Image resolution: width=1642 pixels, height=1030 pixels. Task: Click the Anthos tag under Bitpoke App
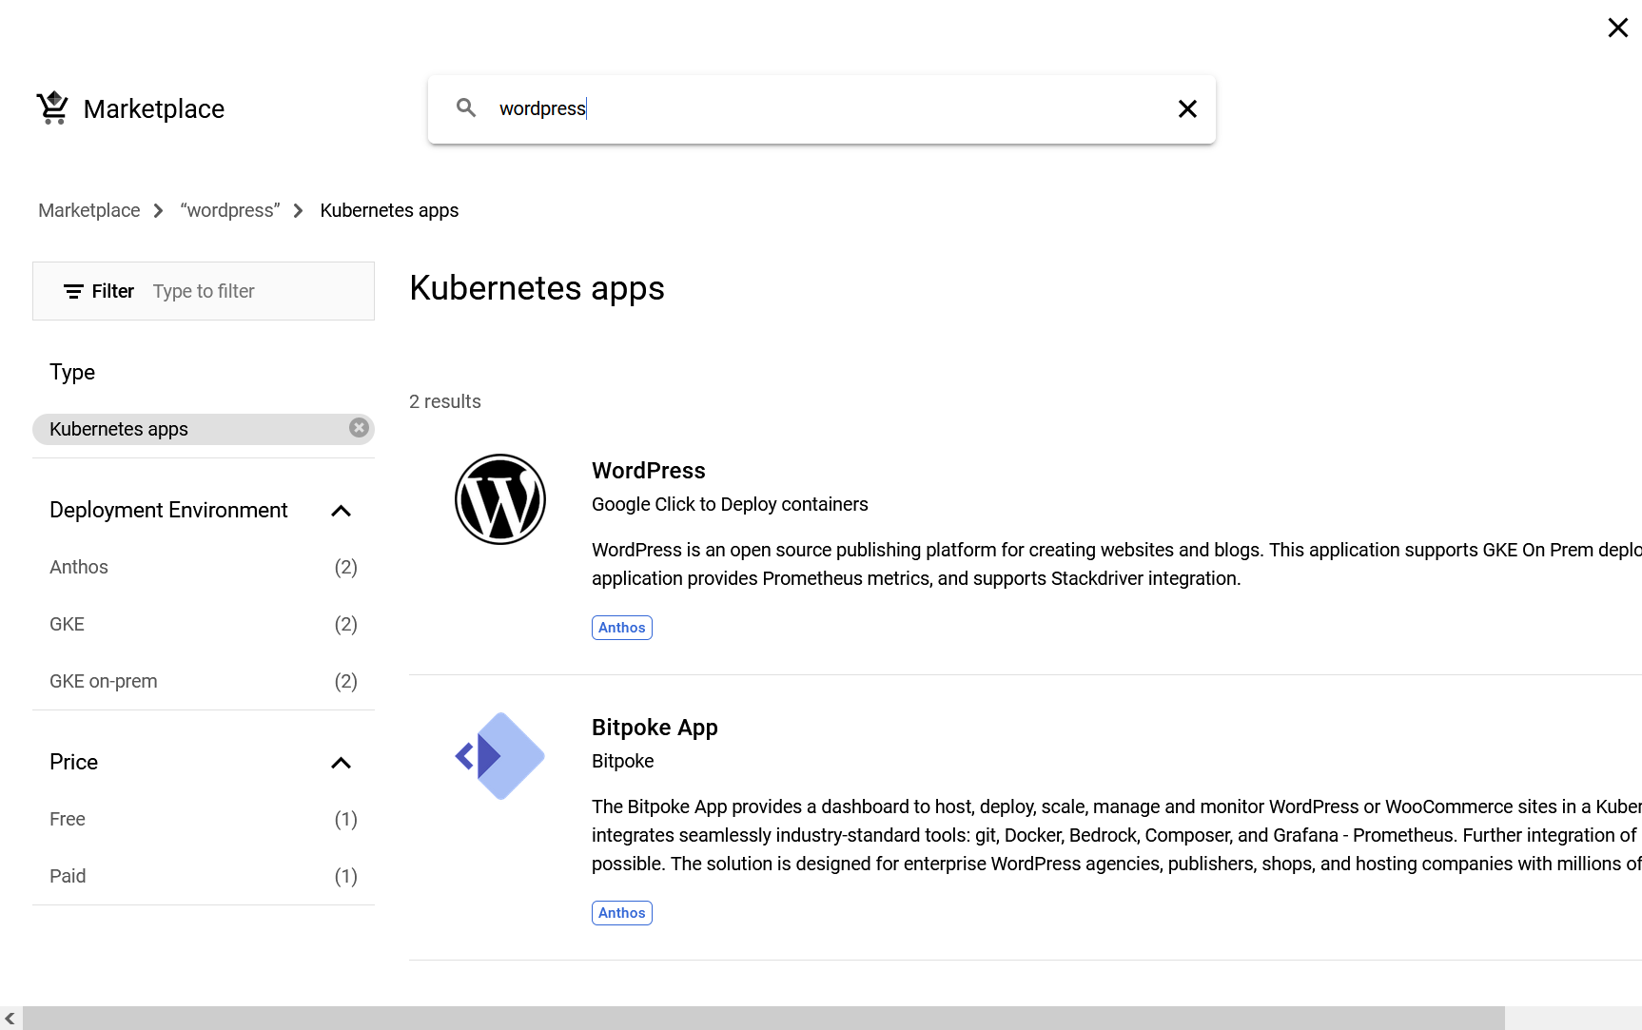622,913
